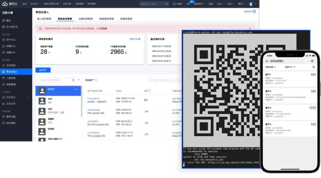Click filter icon beside user search box
Screen dimensions: 321x178
78,80
